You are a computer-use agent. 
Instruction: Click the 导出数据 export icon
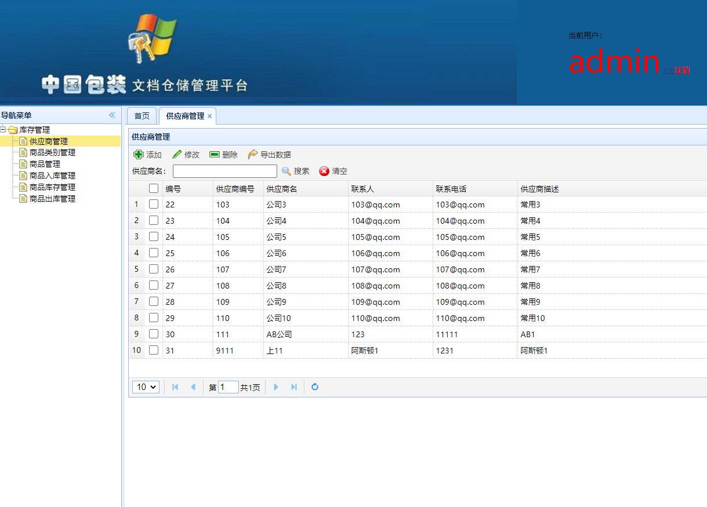(x=253, y=154)
